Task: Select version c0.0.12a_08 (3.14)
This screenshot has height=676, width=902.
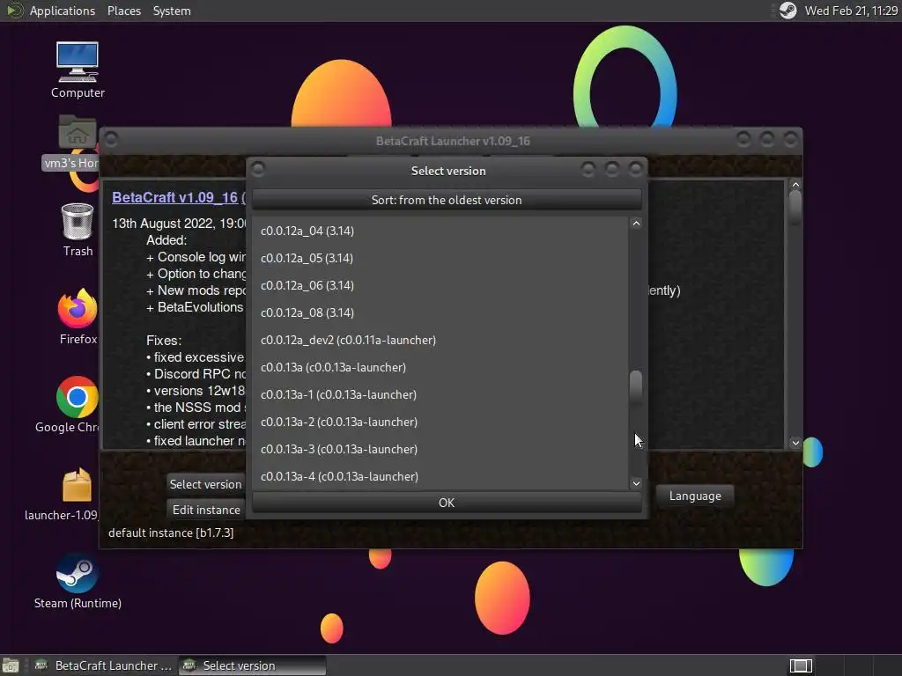Action: click(x=440, y=312)
